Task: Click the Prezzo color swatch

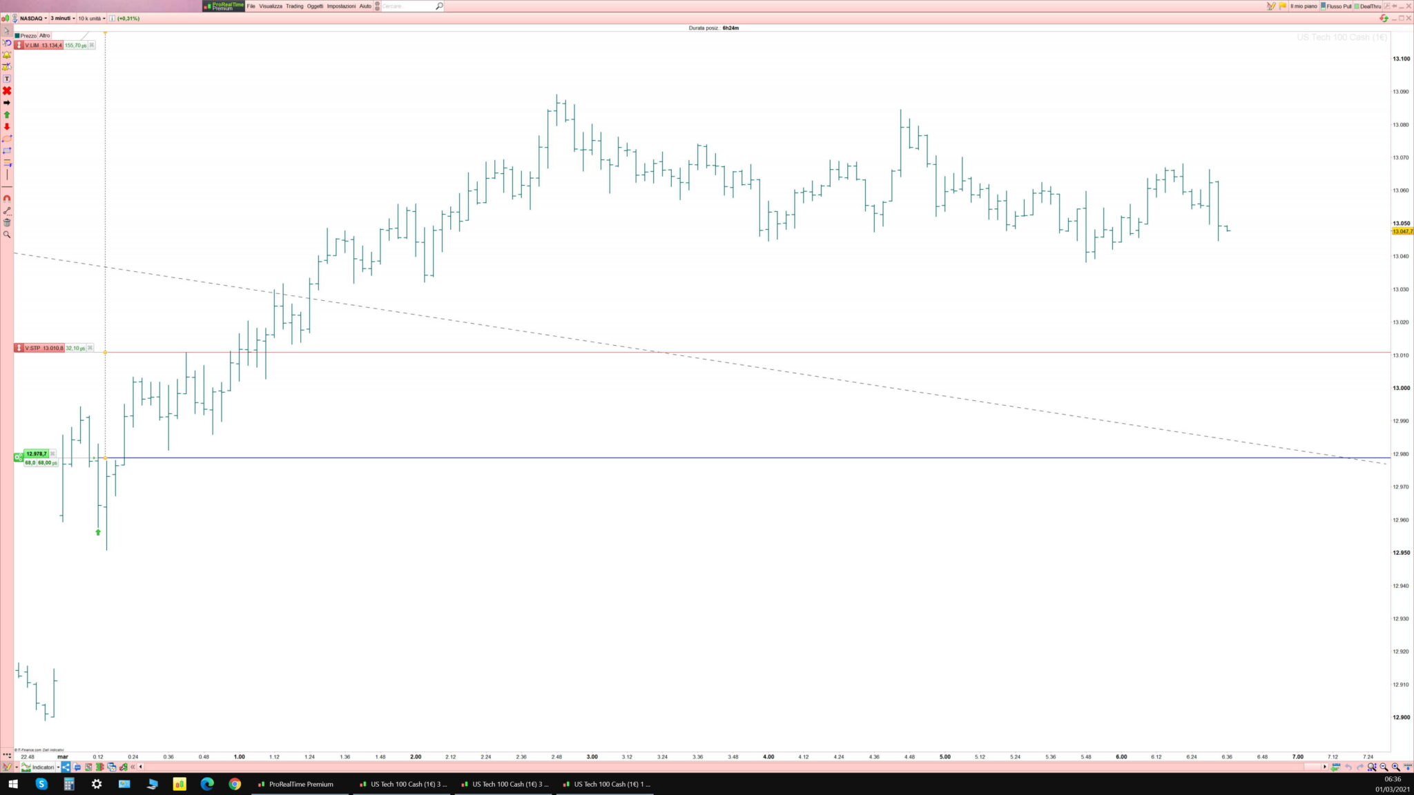Action: pyautogui.click(x=17, y=36)
